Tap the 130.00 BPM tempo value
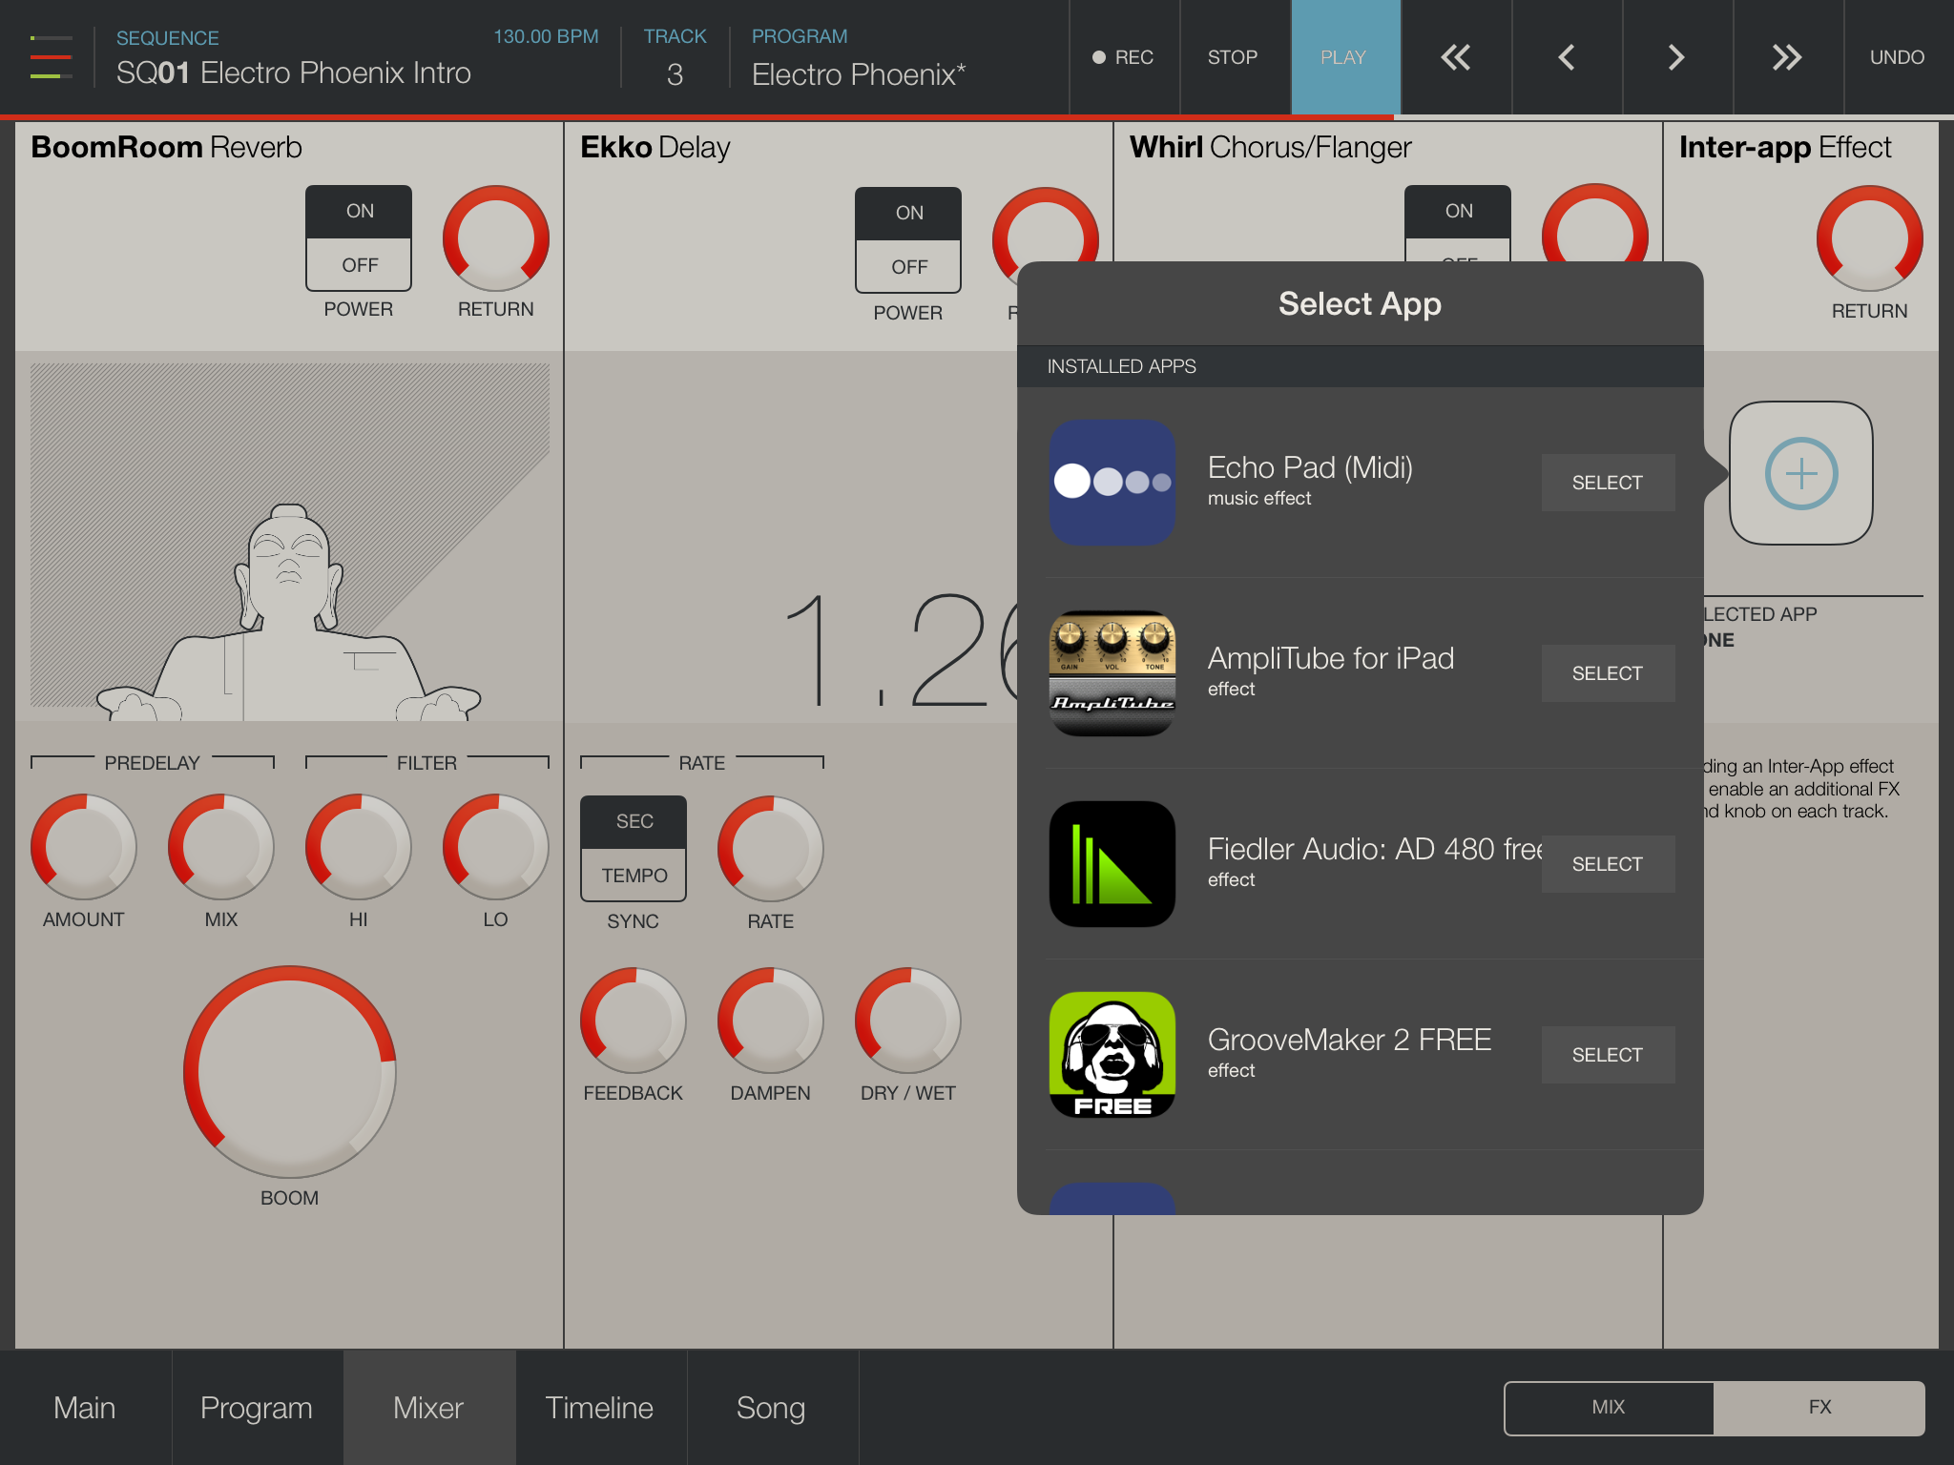1954x1465 pixels. (546, 36)
